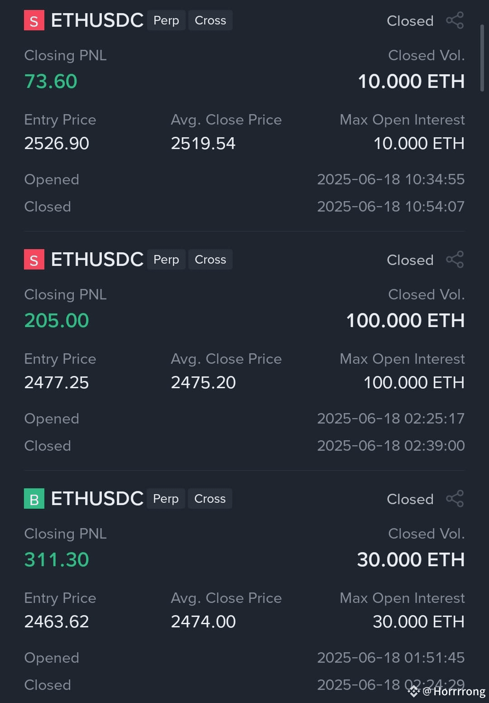Tap Perp tag on the second ETHUSDC entry
Image resolution: width=489 pixels, height=703 pixels.
tap(166, 260)
